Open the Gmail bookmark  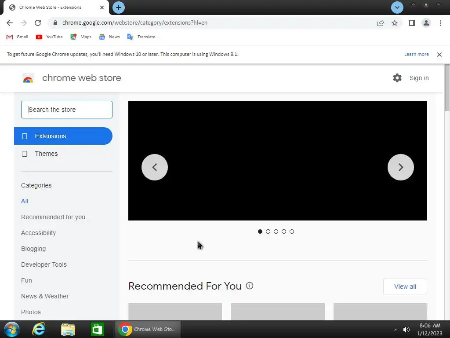(17, 37)
